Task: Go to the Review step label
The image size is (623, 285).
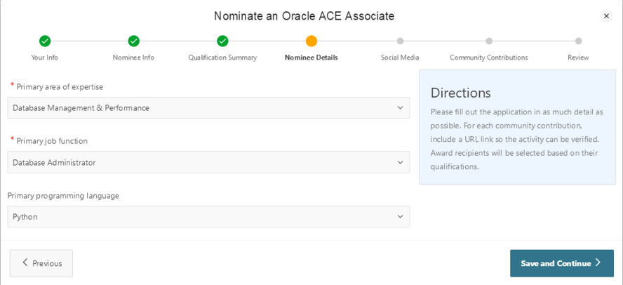Action: pyautogui.click(x=578, y=58)
